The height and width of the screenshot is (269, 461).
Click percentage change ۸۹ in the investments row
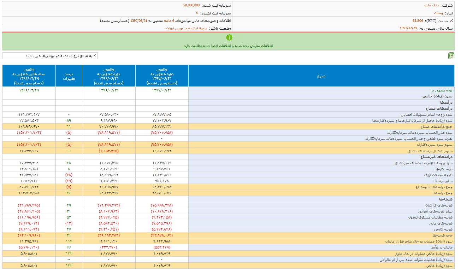tap(69, 121)
